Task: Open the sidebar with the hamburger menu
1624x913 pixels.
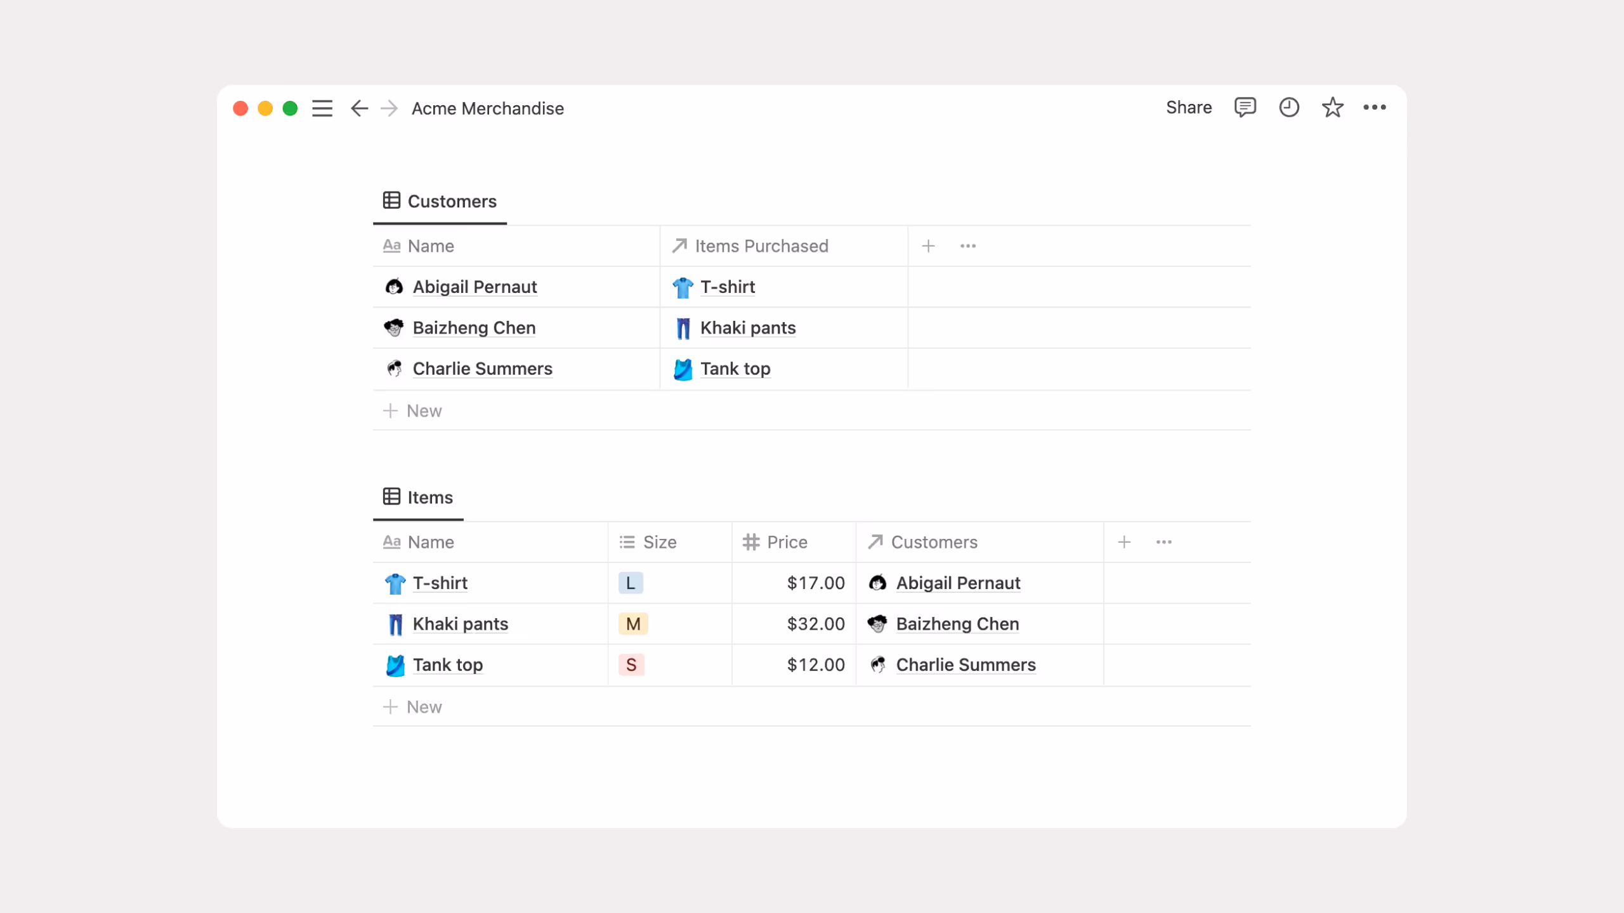Action: pos(322,108)
